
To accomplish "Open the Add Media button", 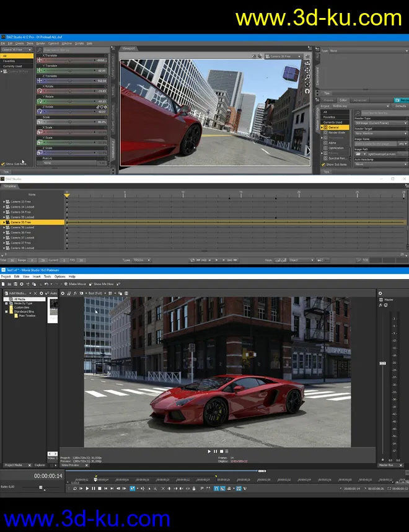I will click(x=17, y=293).
